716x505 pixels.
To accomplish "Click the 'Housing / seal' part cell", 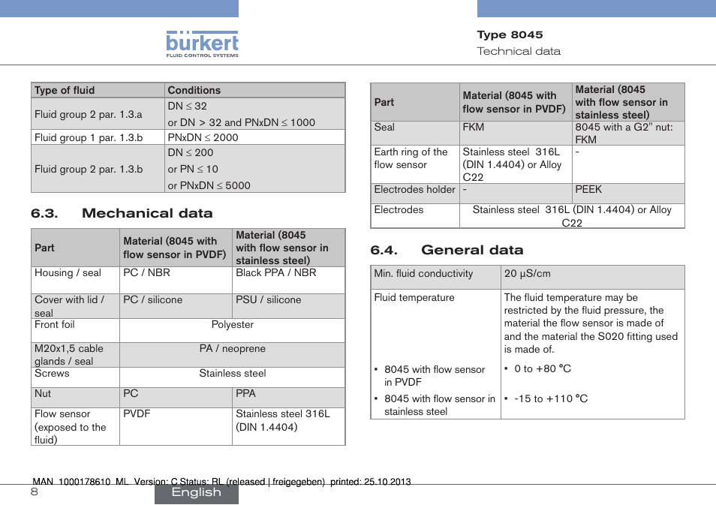I will coord(75,280).
